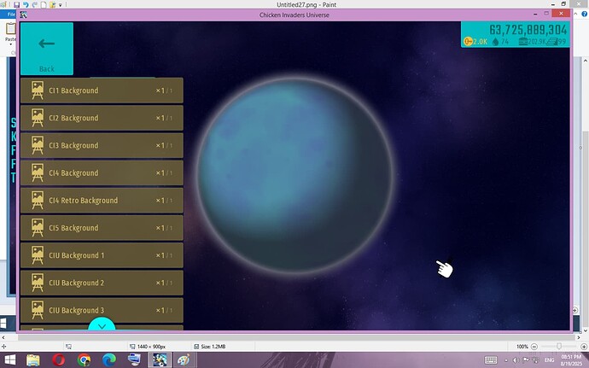
Task: Open Paint Help via the blue question icon
Action: 585,14
